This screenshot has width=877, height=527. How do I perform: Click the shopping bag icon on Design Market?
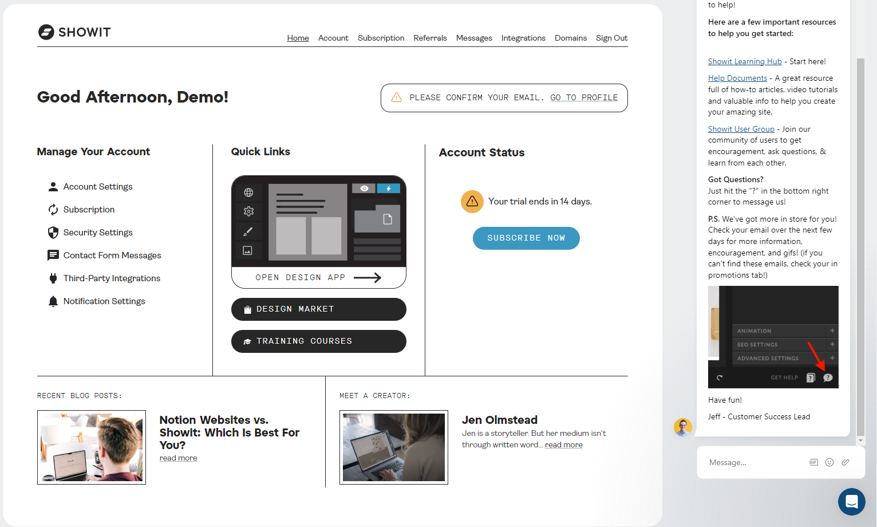(248, 309)
